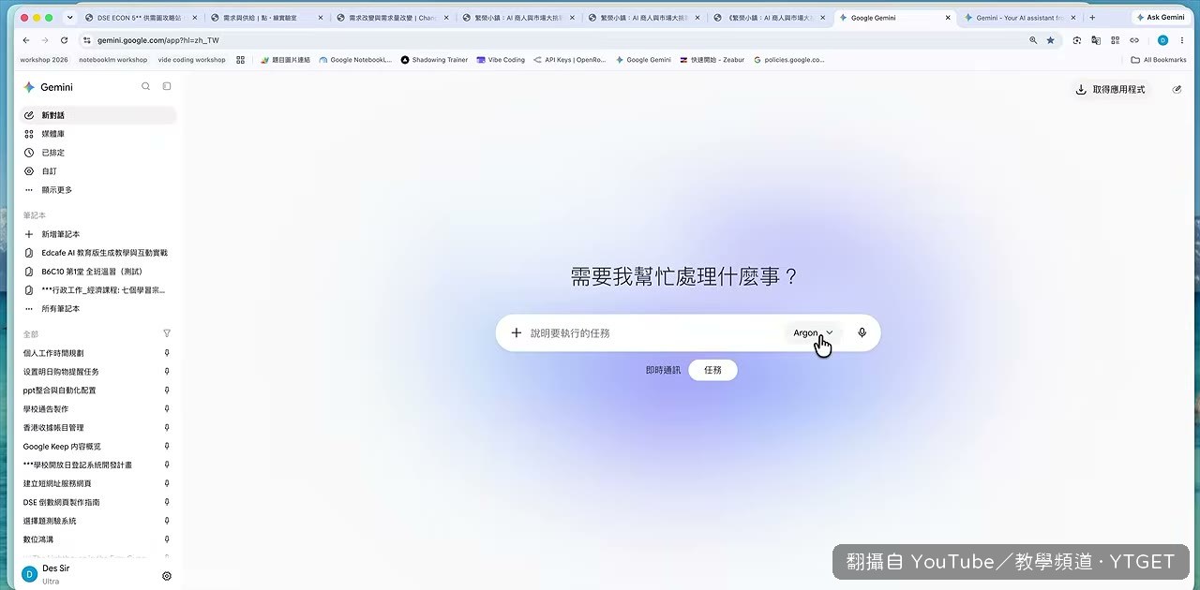This screenshot has height=590, width=1200.
Task: Toggle the pin for 個人工作時間規劃
Action: 167,353
